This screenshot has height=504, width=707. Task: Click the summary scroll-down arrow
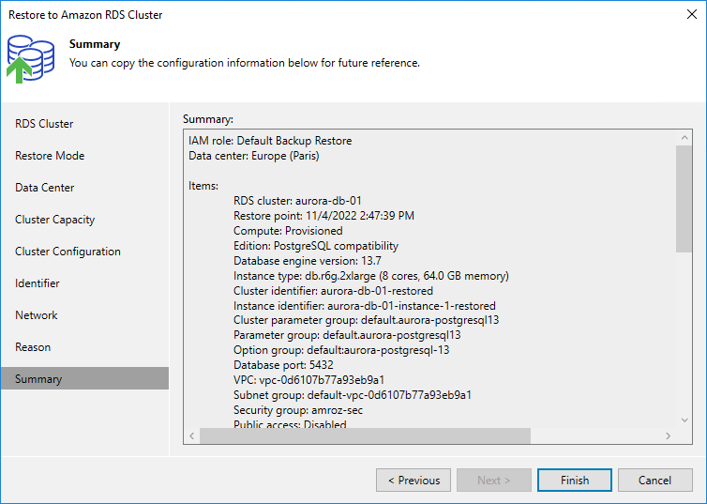[684, 421]
